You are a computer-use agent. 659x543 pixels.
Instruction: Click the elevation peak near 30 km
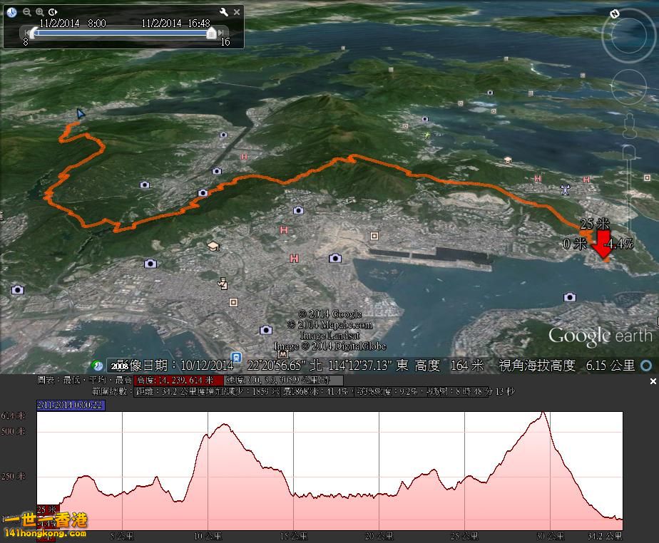(x=544, y=413)
